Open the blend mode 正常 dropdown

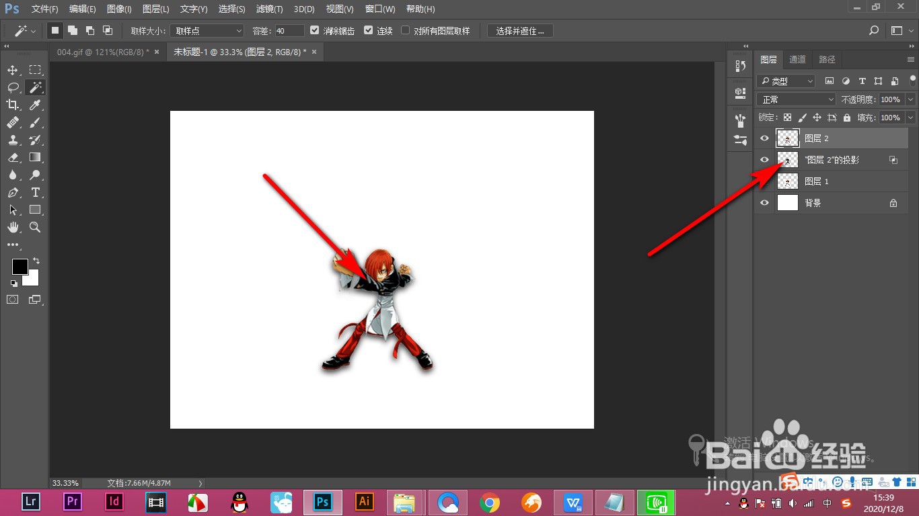pyautogui.click(x=796, y=99)
